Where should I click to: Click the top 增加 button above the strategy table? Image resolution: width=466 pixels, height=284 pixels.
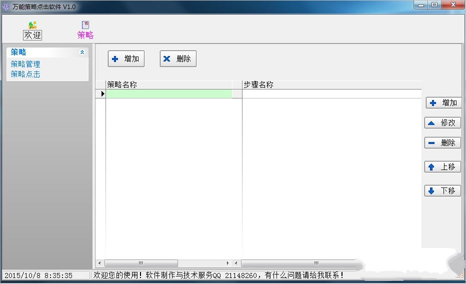(126, 59)
